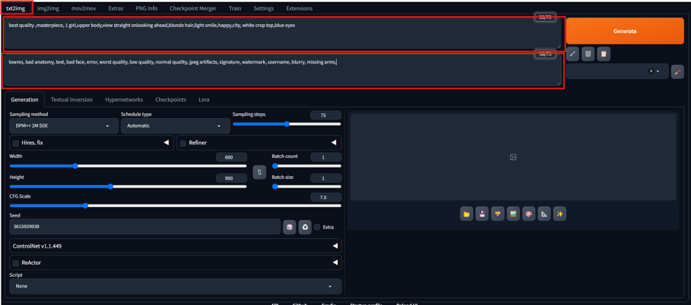Click the clipboard icon below Generate
Image resolution: width=691 pixels, height=305 pixels.
click(604, 53)
